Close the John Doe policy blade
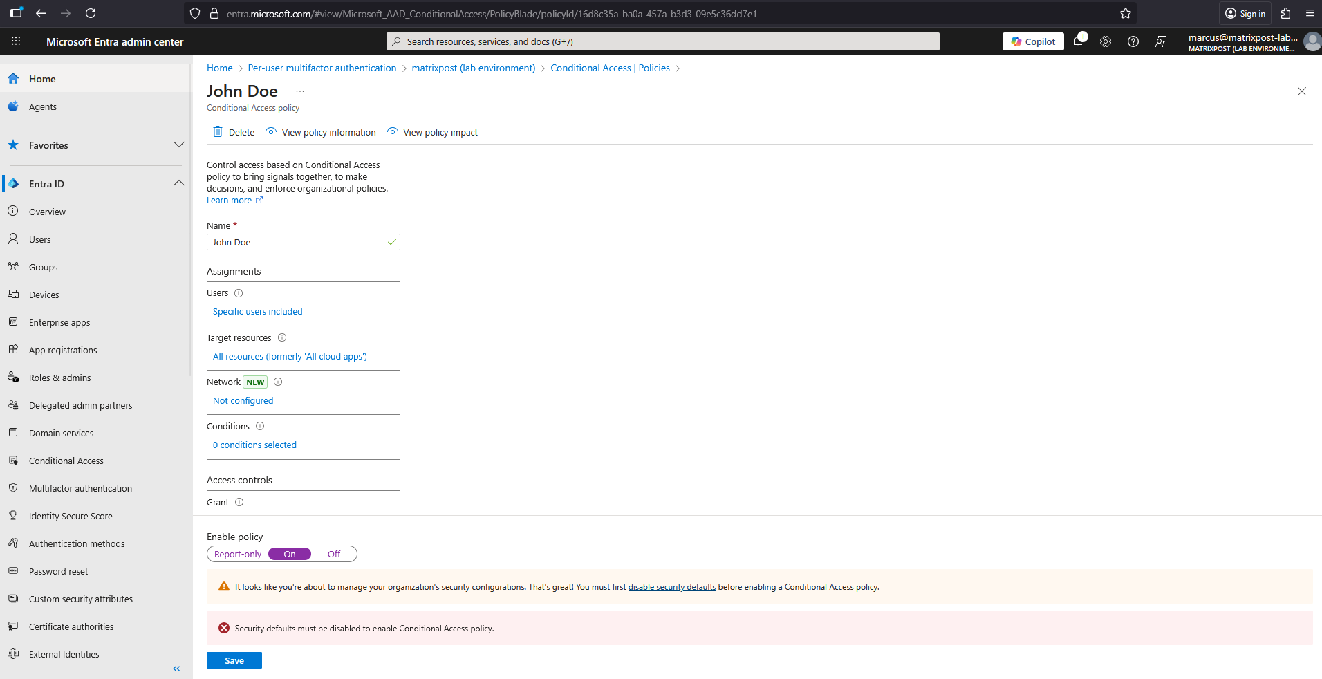Viewport: 1322px width, 679px height. (1302, 91)
